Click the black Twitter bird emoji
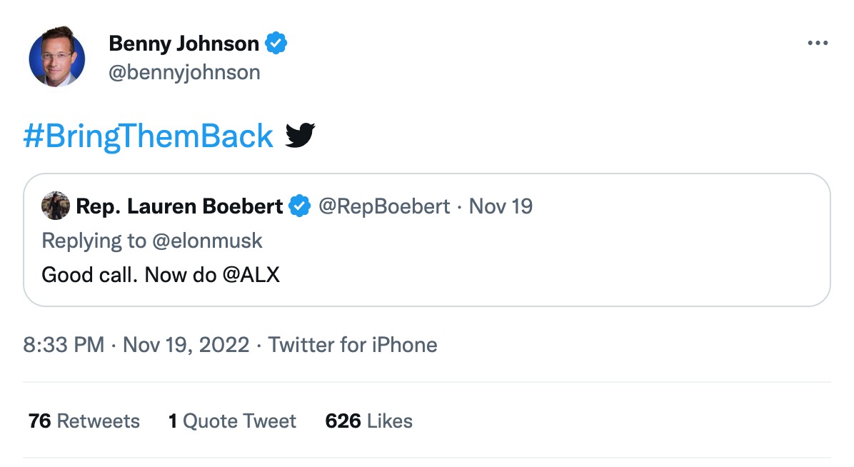The width and height of the screenshot is (854, 467). tap(300, 135)
